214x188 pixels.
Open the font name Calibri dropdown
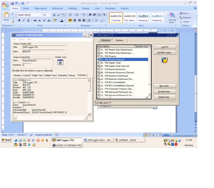(x=42, y=15)
